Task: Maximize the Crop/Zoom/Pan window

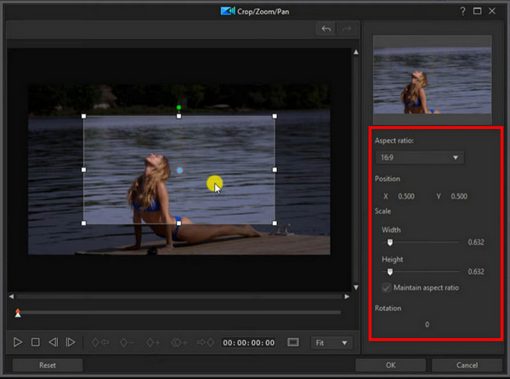Action: pos(477,11)
